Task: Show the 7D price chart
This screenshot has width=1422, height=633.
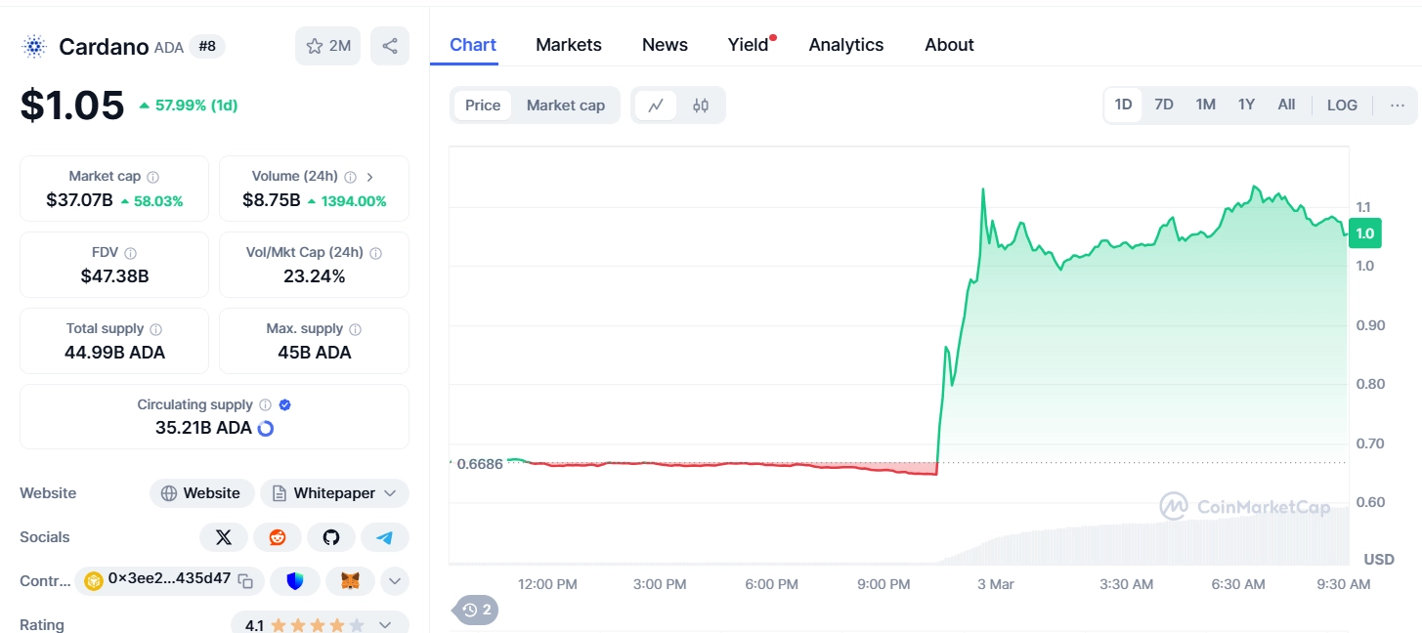Action: pyautogui.click(x=1164, y=105)
